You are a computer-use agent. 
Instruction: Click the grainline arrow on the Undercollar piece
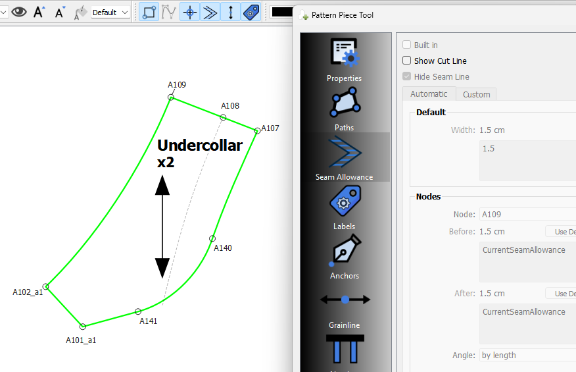point(162,226)
